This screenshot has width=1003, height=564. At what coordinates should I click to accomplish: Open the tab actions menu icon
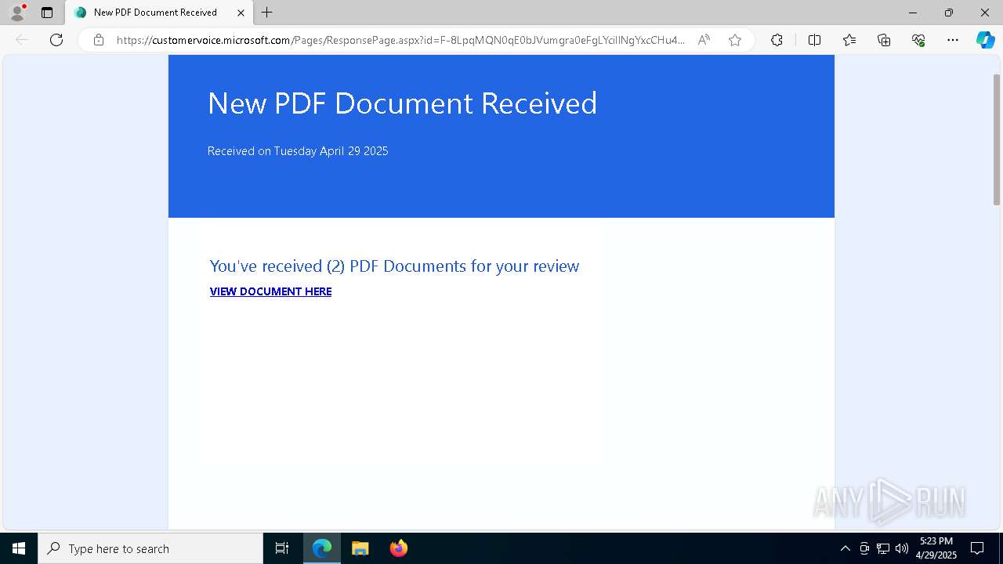pyautogui.click(x=47, y=13)
